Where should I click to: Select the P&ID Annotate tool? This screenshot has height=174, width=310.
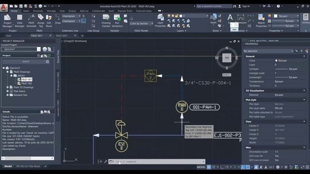[x=31, y=21]
